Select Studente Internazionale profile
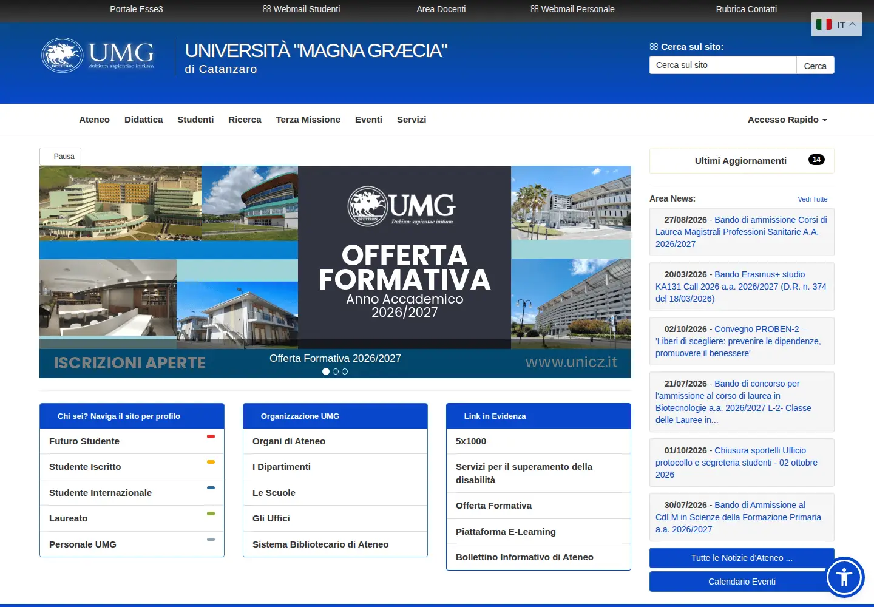 tap(132, 493)
